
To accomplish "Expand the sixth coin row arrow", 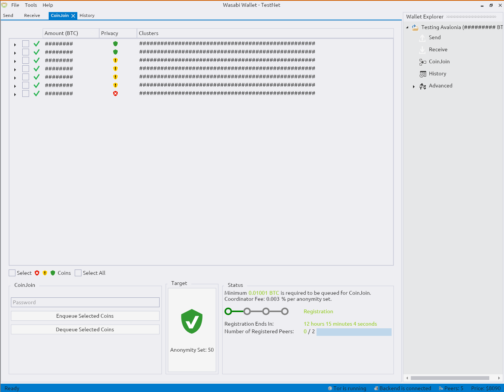I will click(x=15, y=86).
